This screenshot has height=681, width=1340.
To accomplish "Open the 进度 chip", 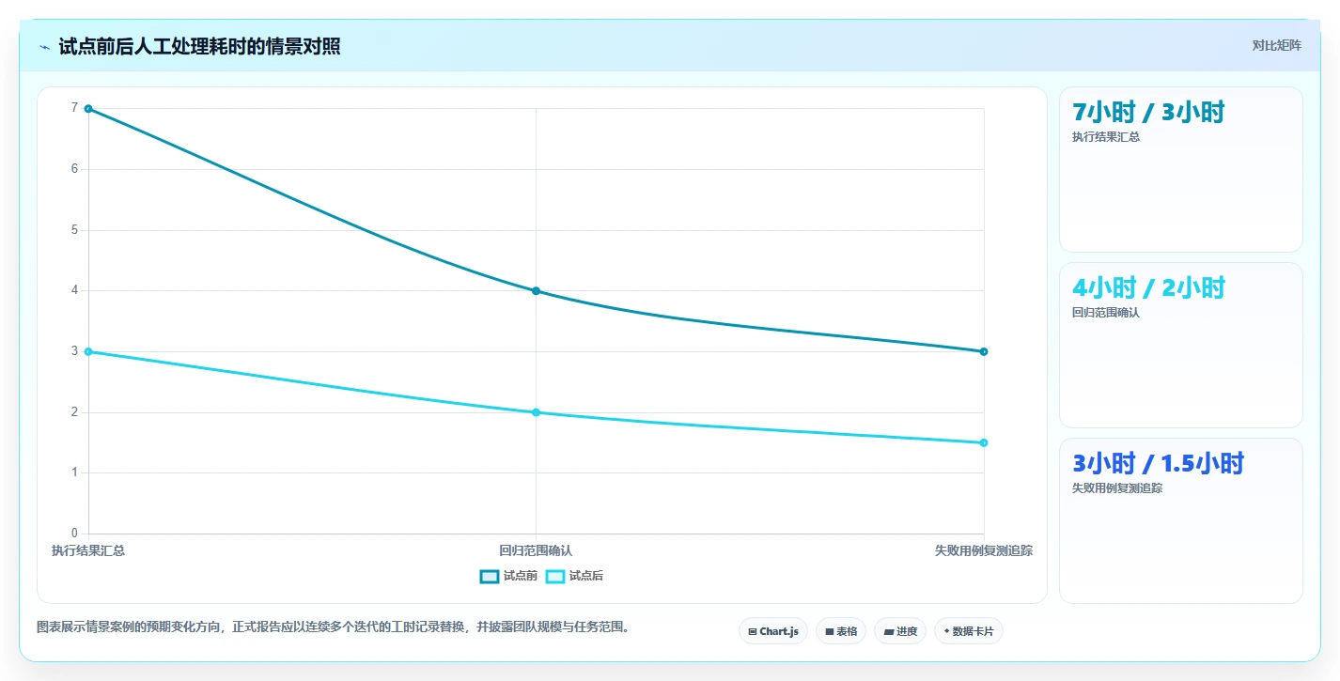I will coord(900,631).
